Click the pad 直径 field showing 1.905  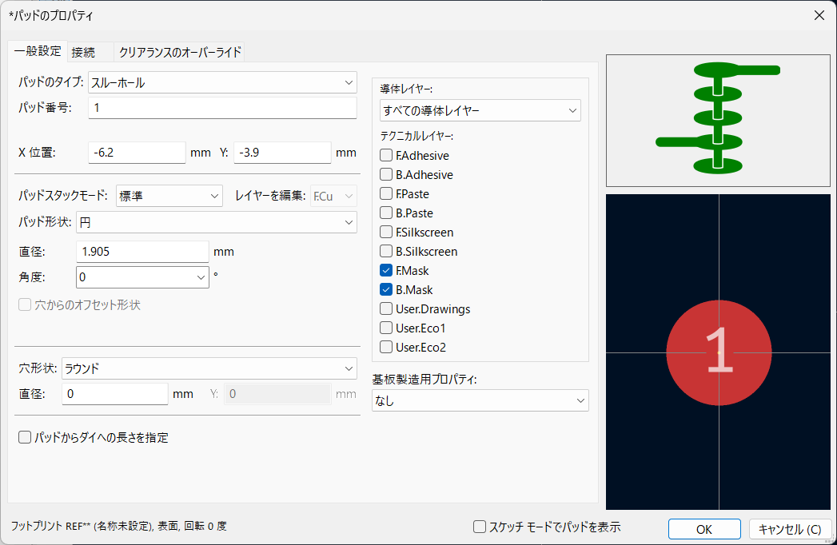[x=142, y=252]
